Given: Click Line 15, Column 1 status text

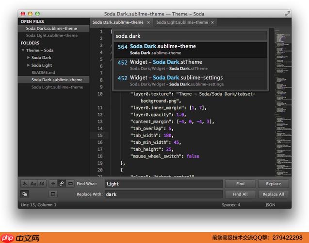Looking at the screenshot, I should tap(38, 205).
